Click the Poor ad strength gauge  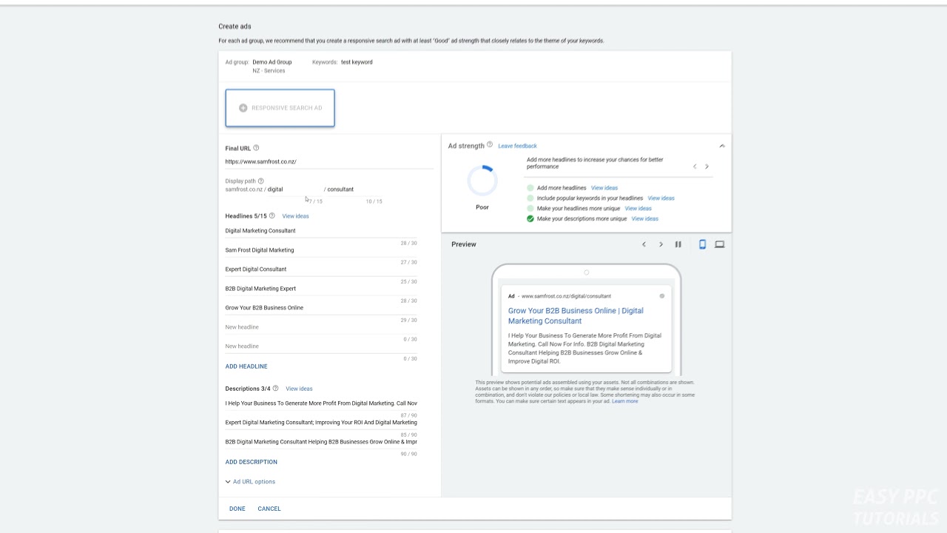pos(482,181)
